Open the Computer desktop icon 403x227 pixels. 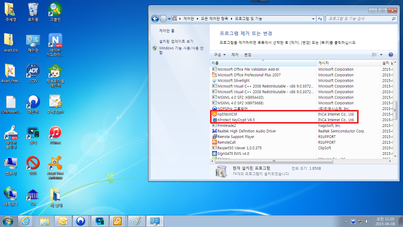[11, 166]
